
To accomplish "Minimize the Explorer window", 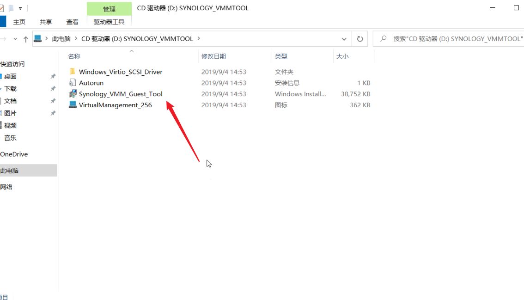I will [x=493, y=8].
